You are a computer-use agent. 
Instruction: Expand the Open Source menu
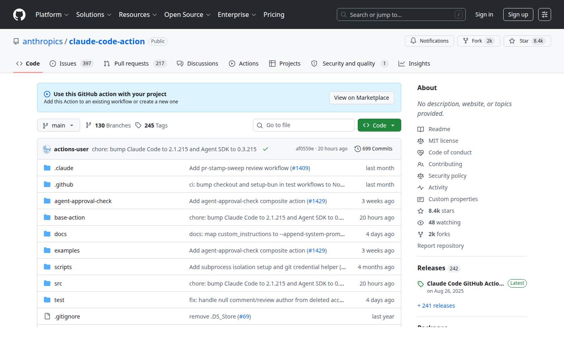(187, 14)
